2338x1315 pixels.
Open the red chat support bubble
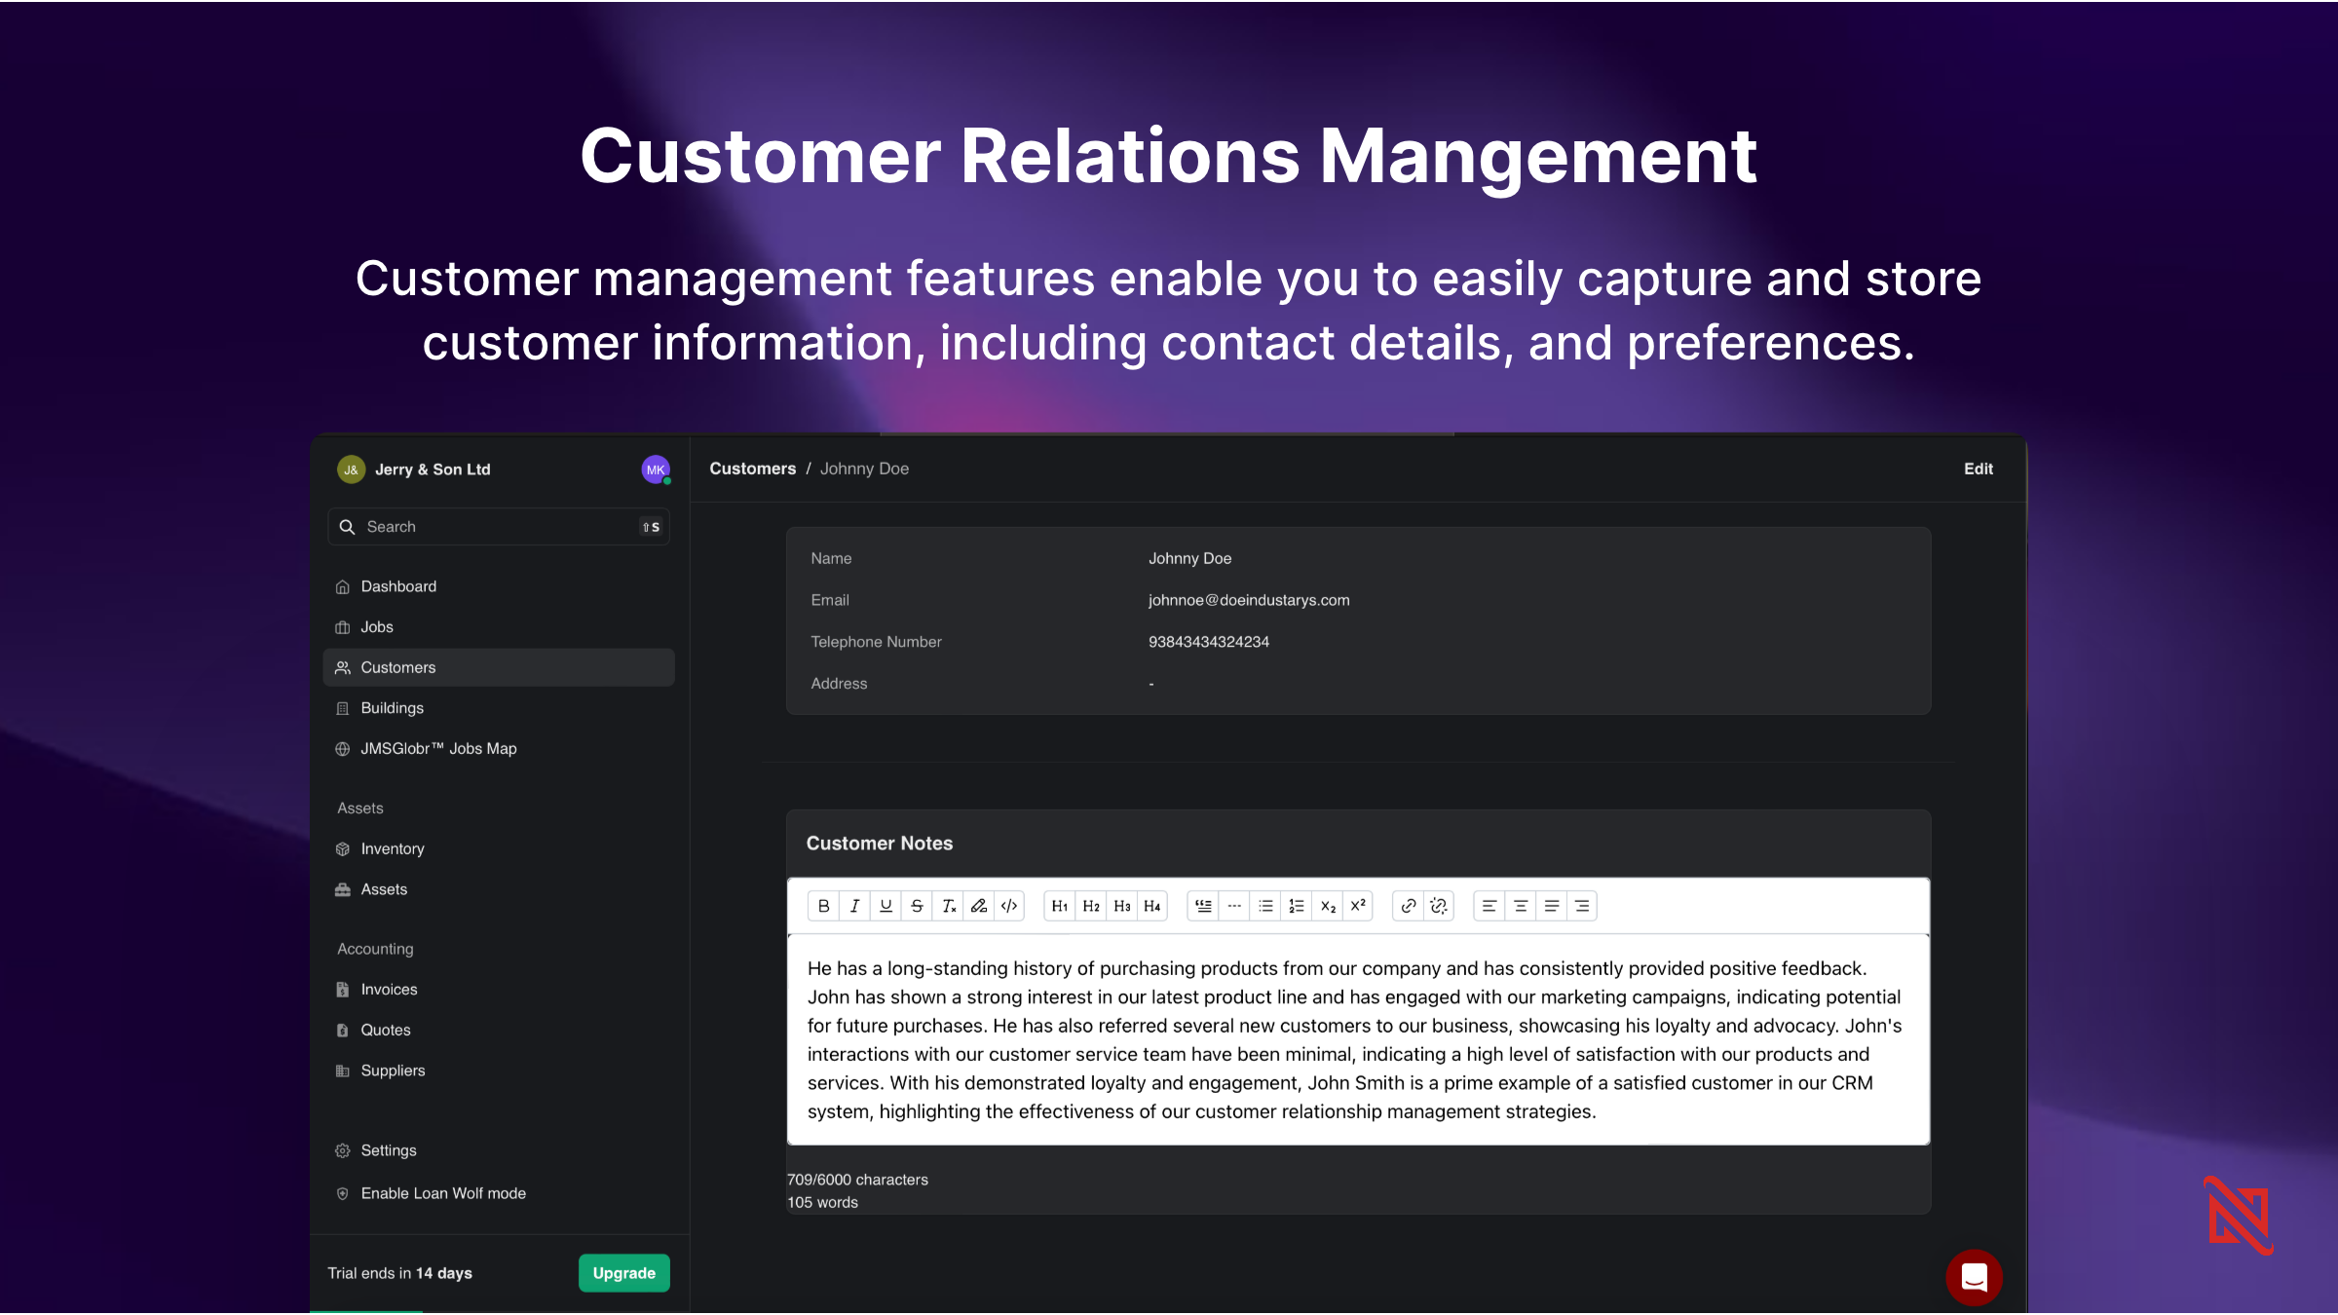pyautogui.click(x=1974, y=1277)
